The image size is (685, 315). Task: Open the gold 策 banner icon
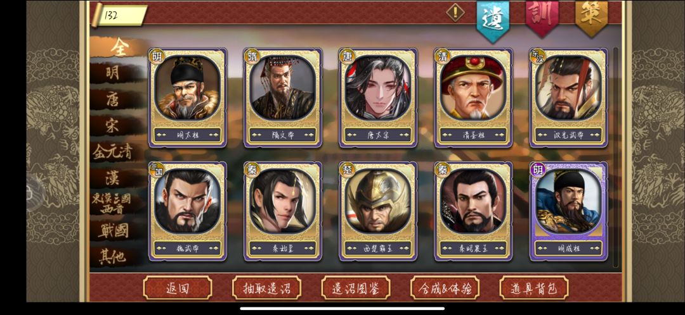click(592, 18)
